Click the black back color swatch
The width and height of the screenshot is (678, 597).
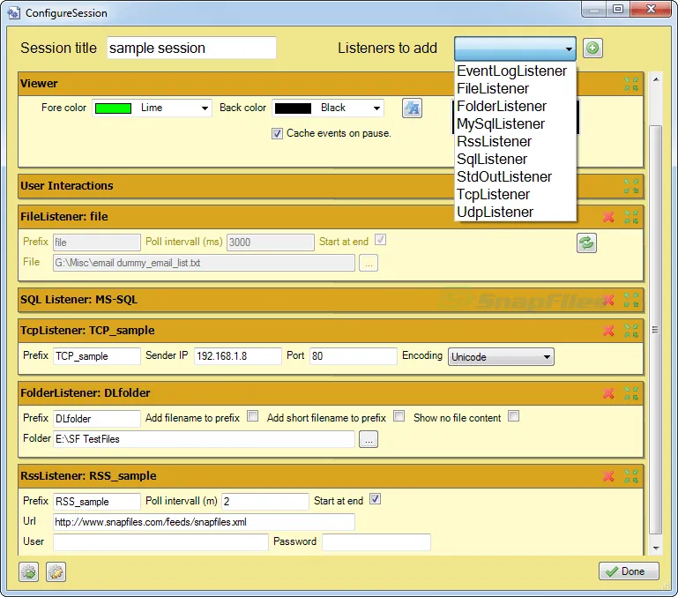tap(294, 108)
